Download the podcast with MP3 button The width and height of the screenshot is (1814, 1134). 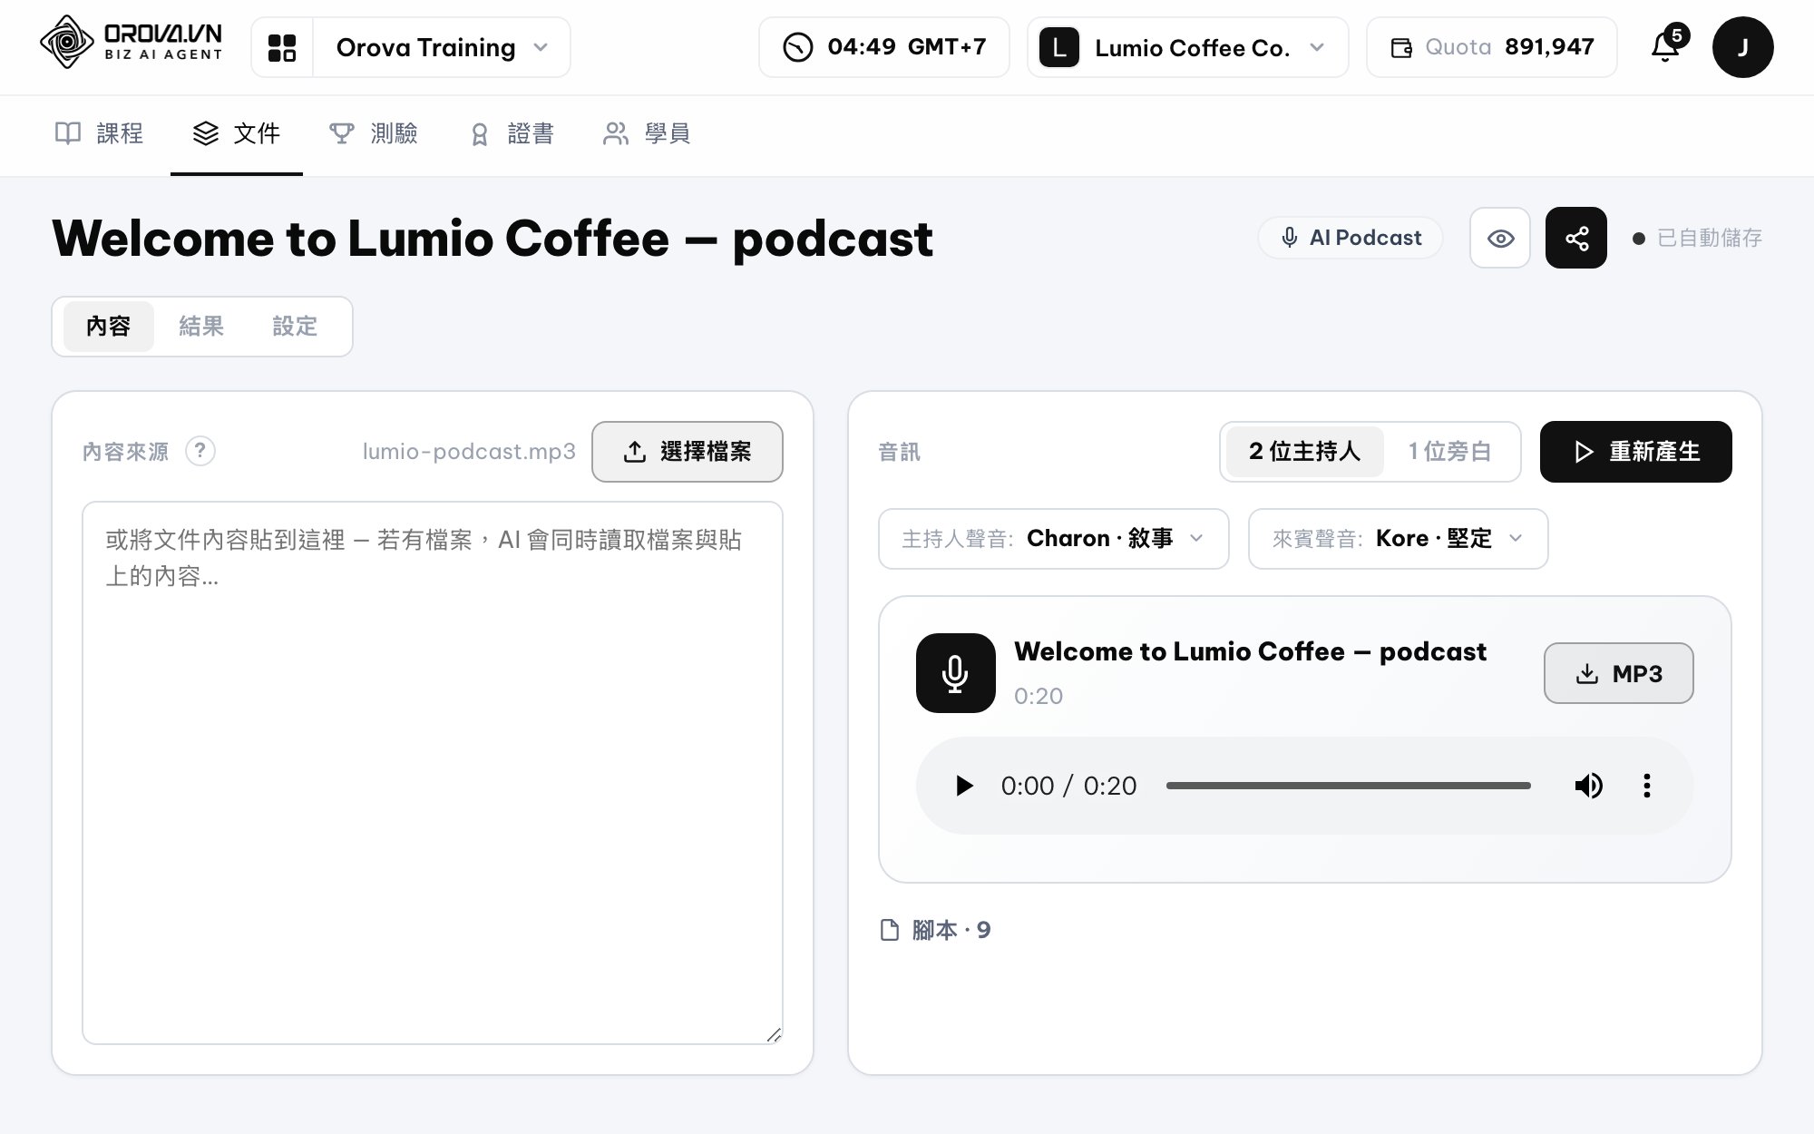[1619, 673]
